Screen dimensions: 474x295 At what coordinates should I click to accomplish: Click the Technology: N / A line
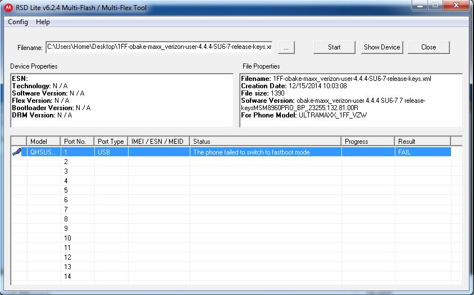click(x=40, y=86)
